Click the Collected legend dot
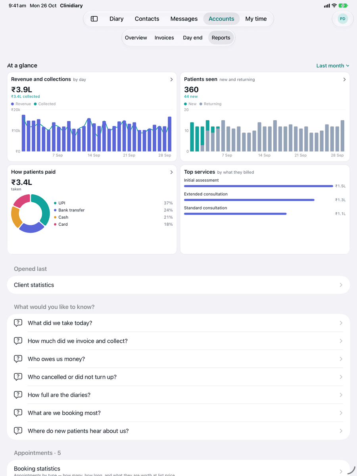Screen dimensions: 357x476 (x=35, y=104)
